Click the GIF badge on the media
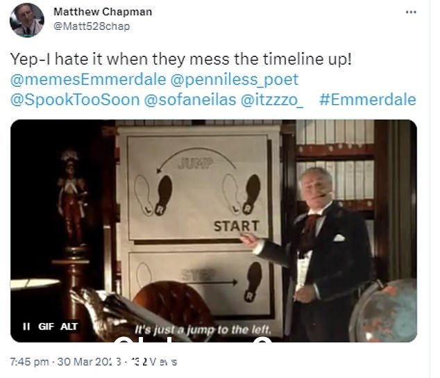 (46, 327)
